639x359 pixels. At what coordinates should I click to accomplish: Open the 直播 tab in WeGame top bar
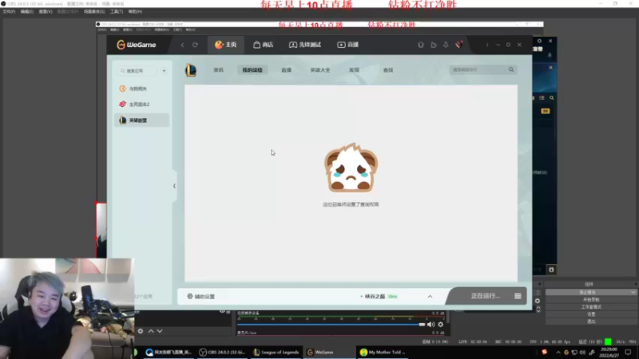tap(347, 45)
